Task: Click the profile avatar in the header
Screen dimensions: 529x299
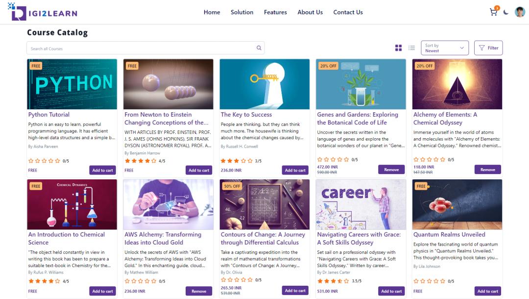Action: 519,12
